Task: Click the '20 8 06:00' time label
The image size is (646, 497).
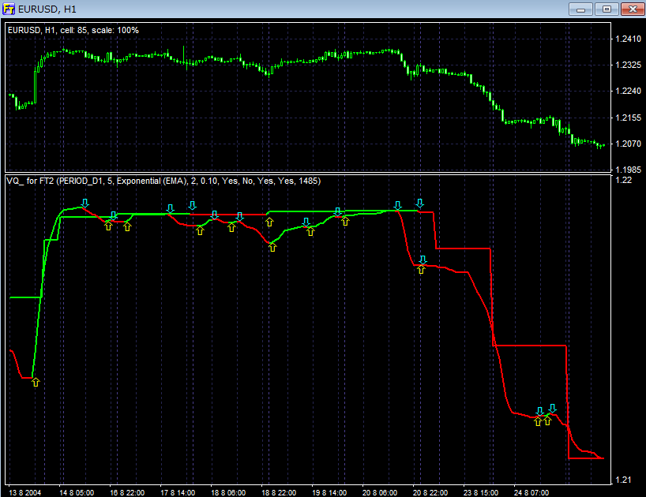Action: tap(380, 492)
